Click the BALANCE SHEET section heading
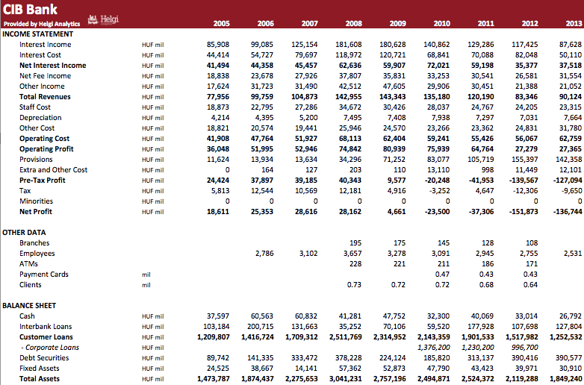 pyautogui.click(x=29, y=306)
